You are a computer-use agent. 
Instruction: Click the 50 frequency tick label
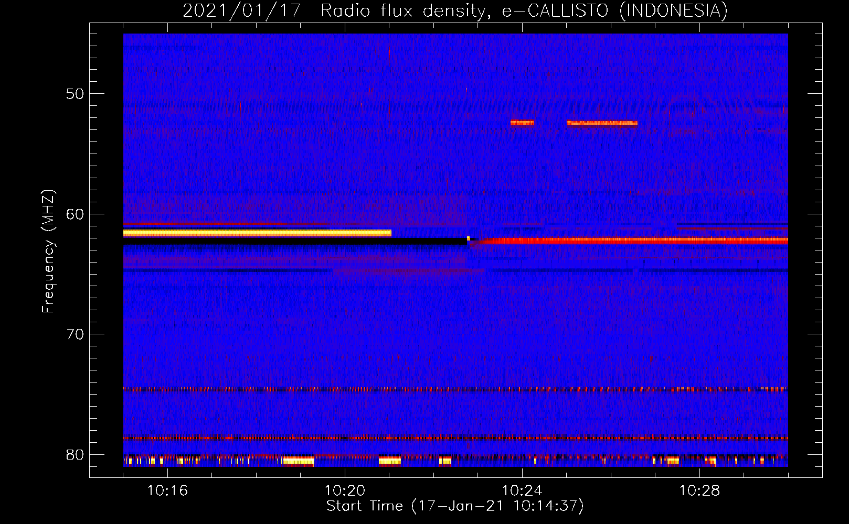(75, 94)
